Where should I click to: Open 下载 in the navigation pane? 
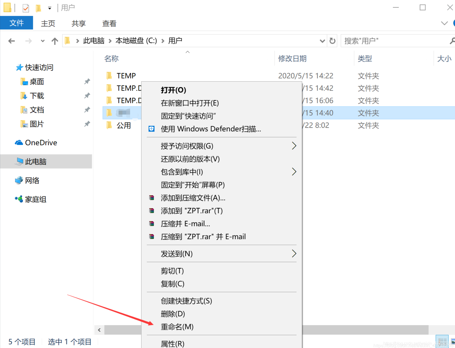(x=32, y=96)
